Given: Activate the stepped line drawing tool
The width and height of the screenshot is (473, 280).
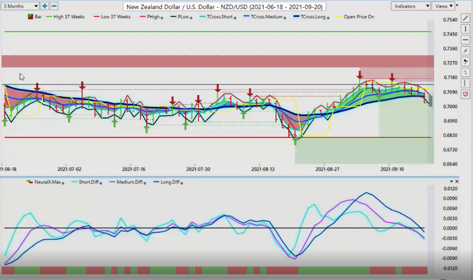Looking at the screenshot, I should [466, 73].
